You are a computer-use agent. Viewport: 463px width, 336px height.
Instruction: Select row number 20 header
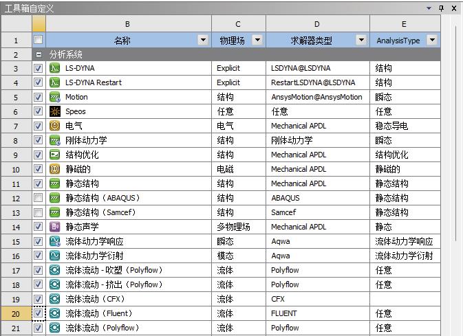tap(17, 313)
